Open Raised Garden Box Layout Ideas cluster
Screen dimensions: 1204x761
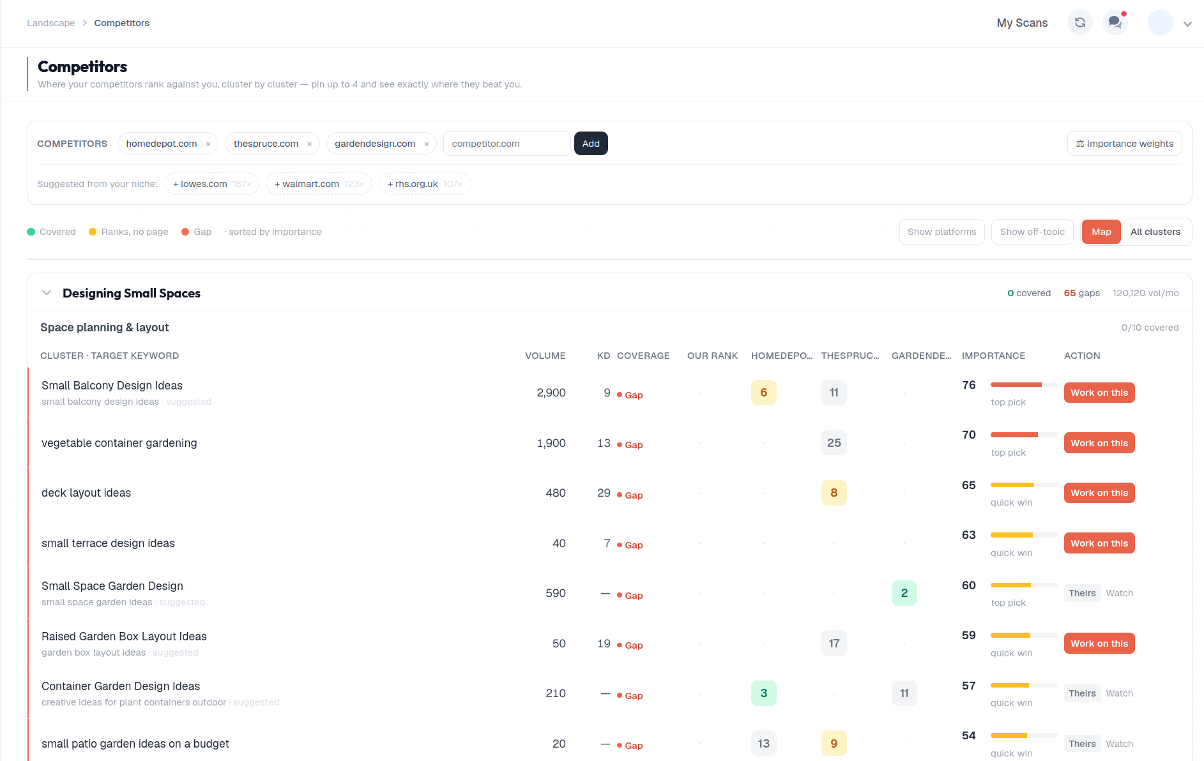124,637
